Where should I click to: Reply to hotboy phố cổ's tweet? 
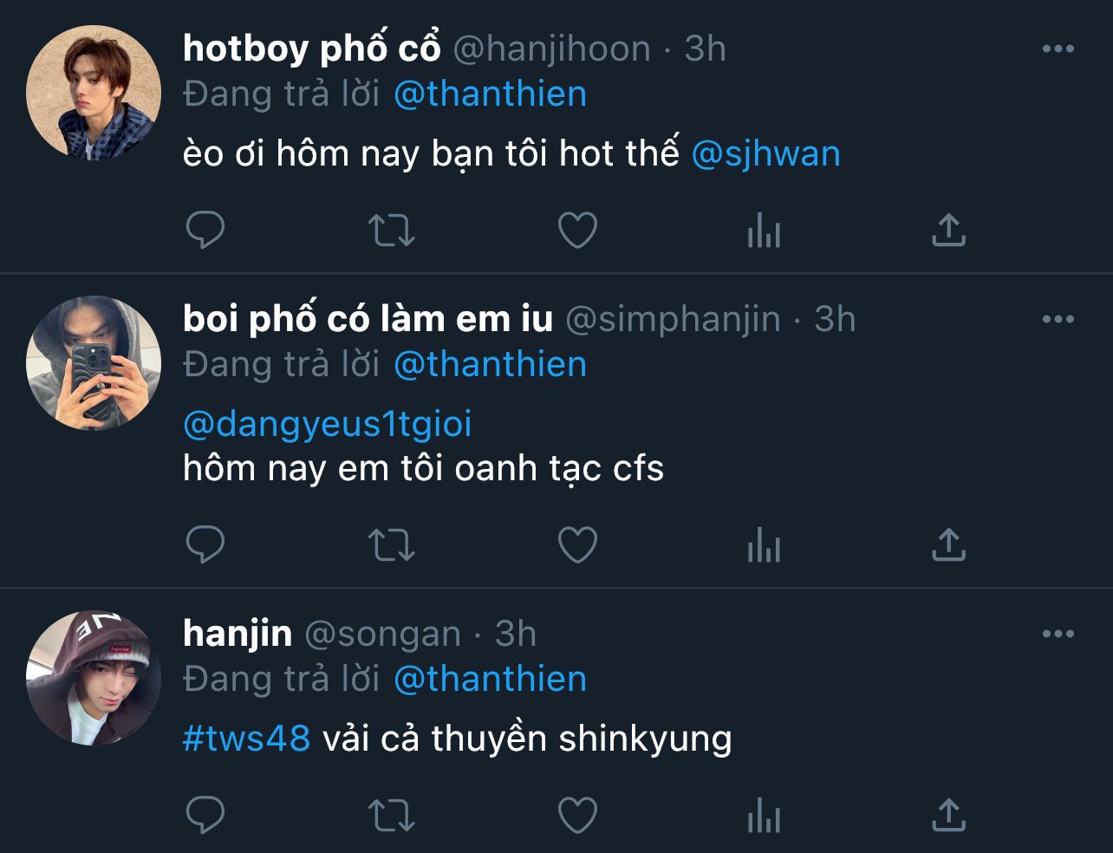point(205,231)
